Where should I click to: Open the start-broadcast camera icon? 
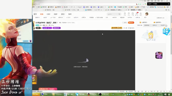click(x=132, y=13)
